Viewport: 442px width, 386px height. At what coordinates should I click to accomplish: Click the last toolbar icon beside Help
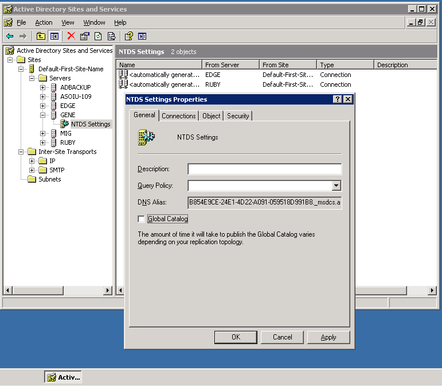[x=142, y=36]
